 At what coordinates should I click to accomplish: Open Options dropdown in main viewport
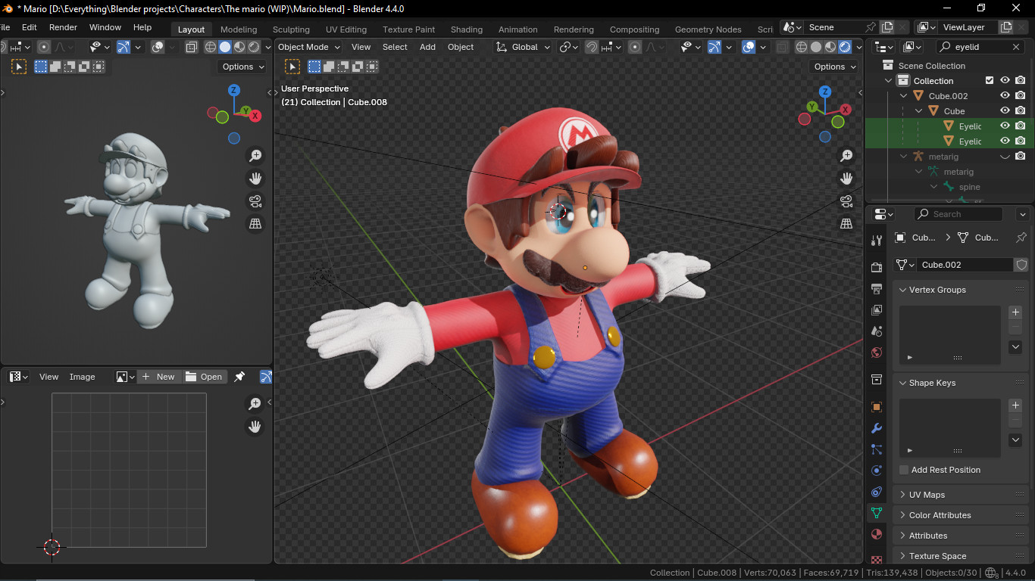tap(834, 67)
